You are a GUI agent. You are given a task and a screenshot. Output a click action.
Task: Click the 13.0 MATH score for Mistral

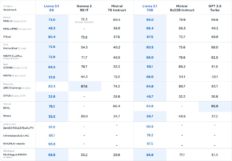pos(117,77)
